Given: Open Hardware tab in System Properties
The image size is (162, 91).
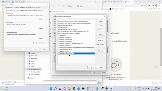Looking at the screenshot, I should [16, 8].
